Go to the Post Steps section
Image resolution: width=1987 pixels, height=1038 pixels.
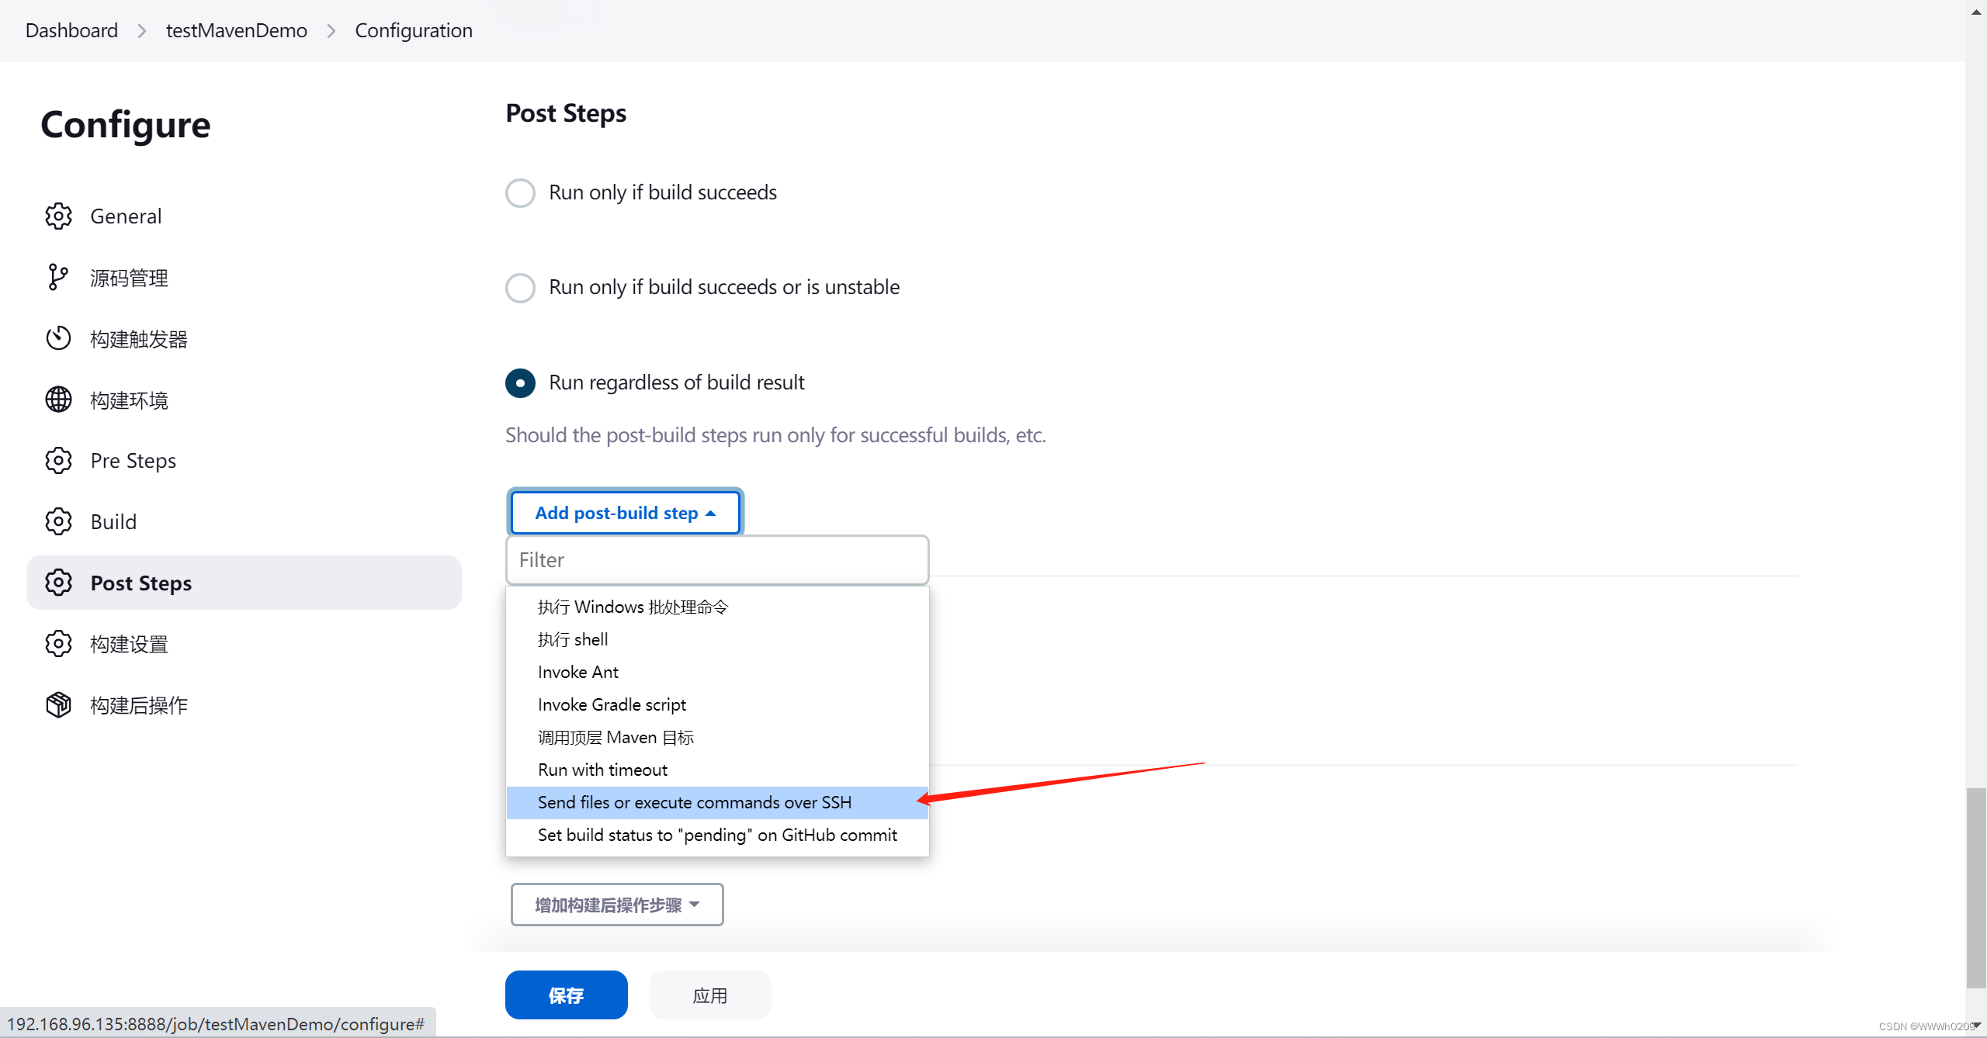[x=244, y=583]
